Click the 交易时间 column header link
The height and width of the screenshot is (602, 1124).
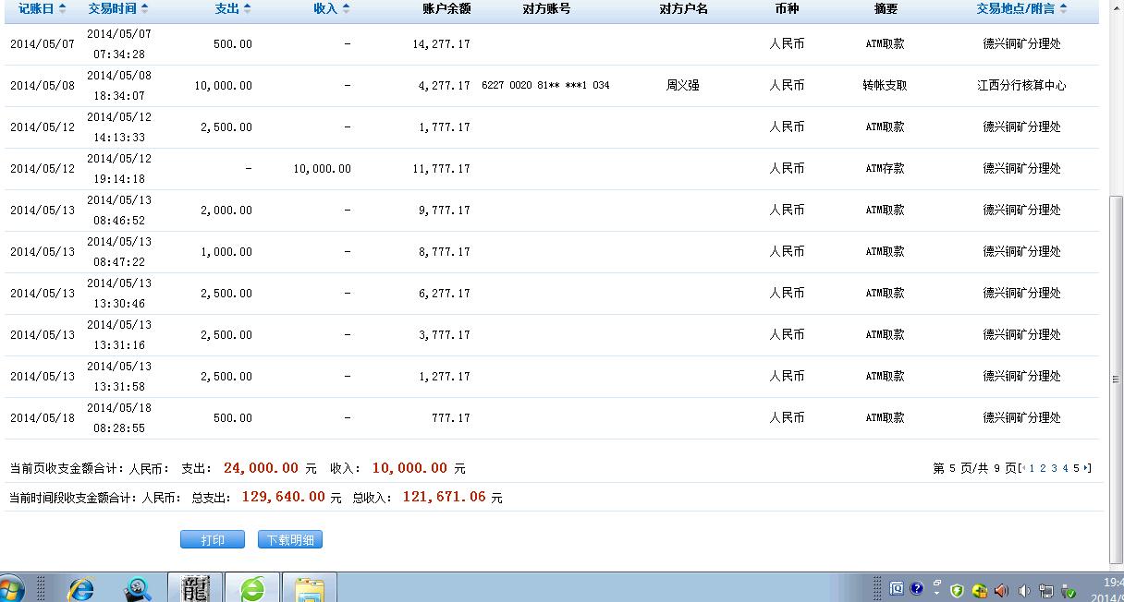(x=112, y=8)
